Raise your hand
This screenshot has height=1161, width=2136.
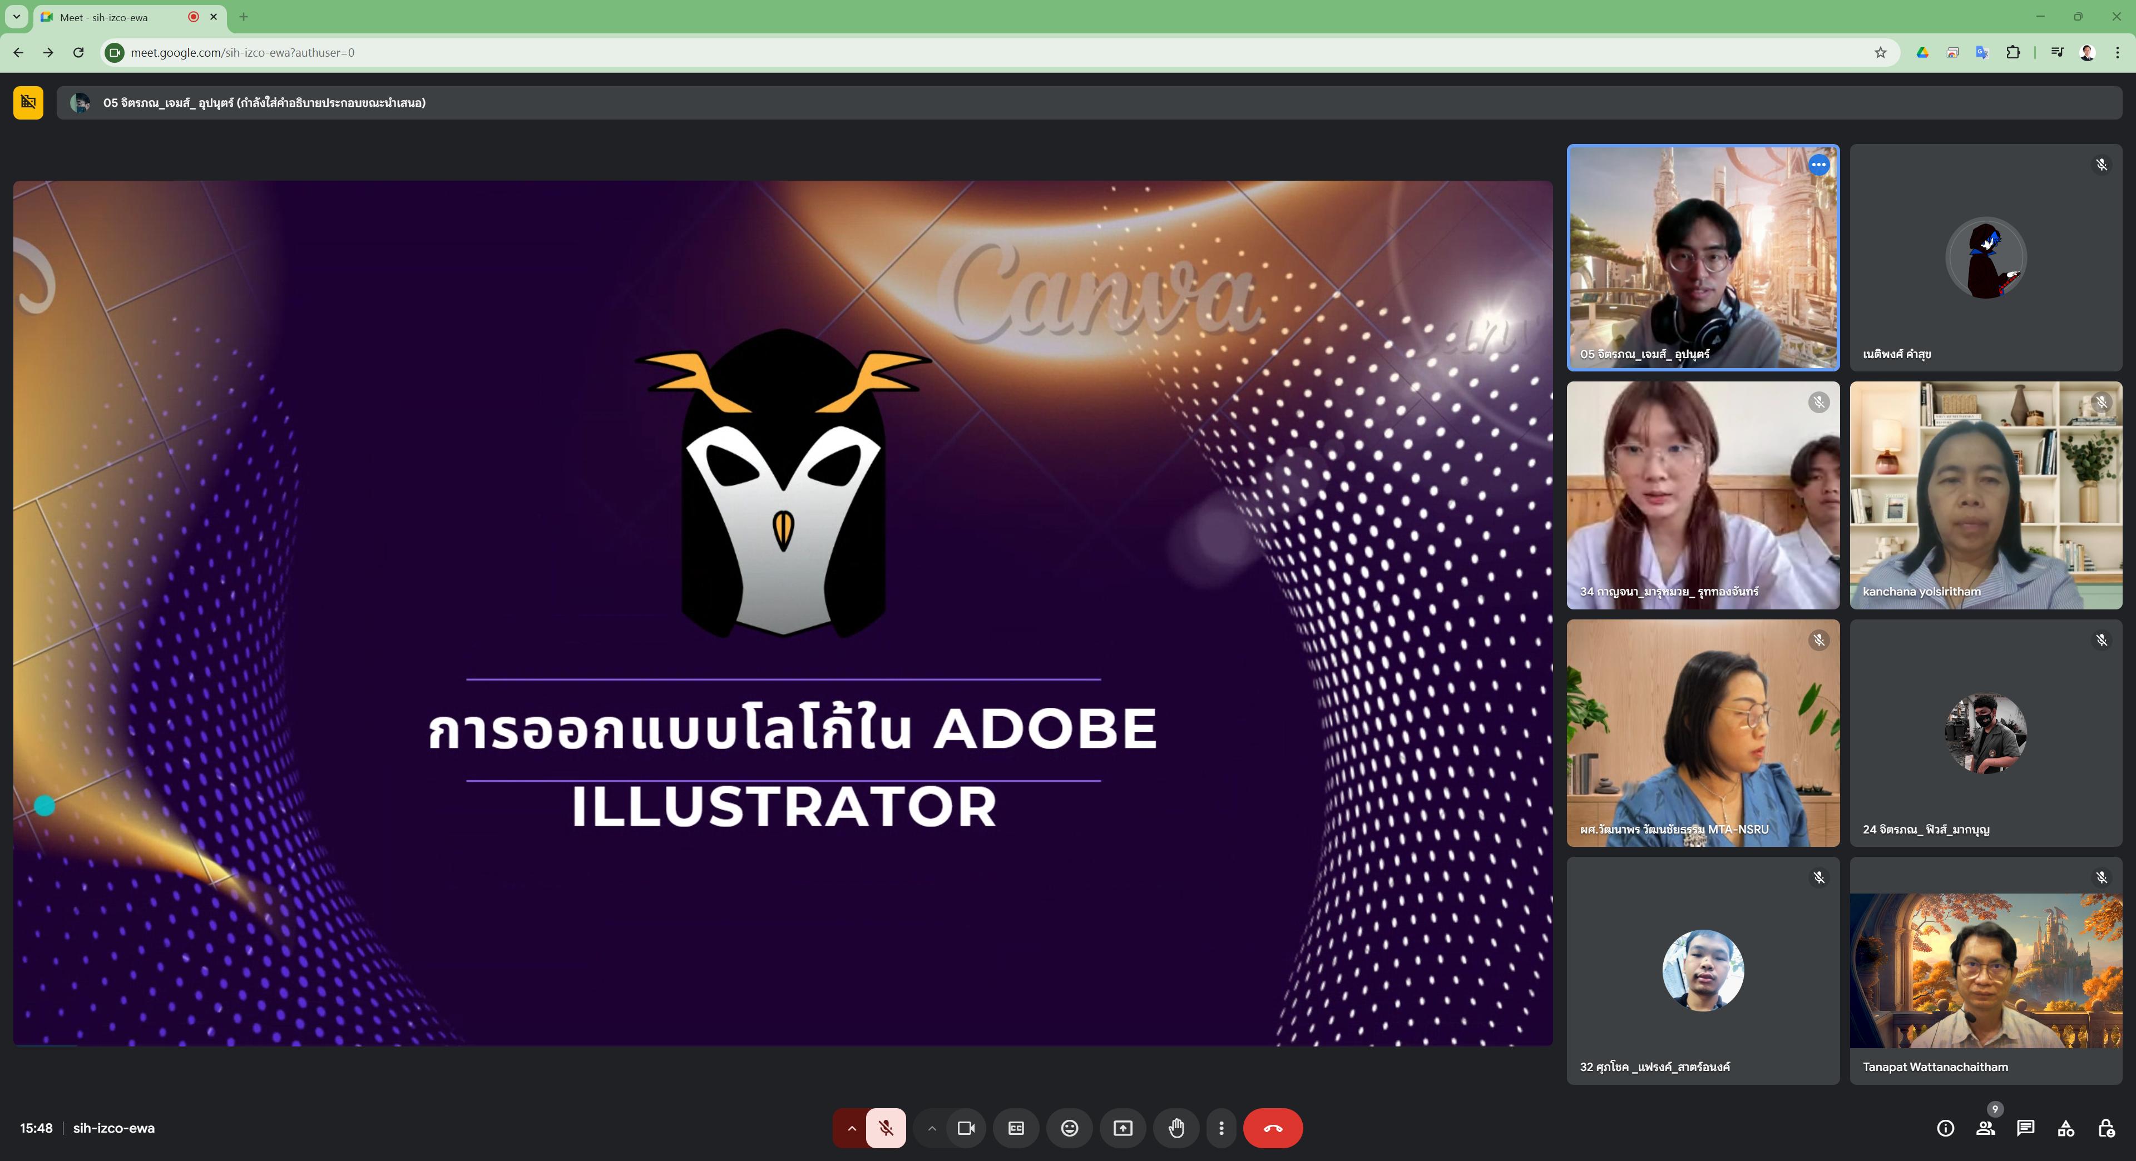[x=1176, y=1128]
